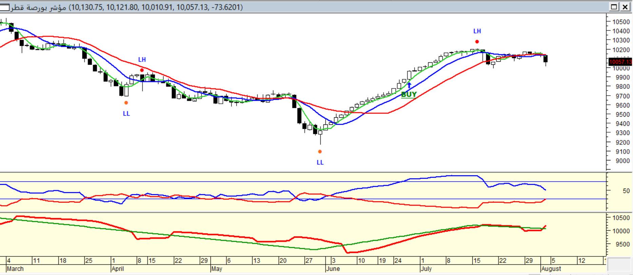Click the August label on date axis

tap(551, 269)
